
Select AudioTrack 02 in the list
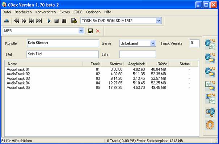pyautogui.click(x=18, y=74)
